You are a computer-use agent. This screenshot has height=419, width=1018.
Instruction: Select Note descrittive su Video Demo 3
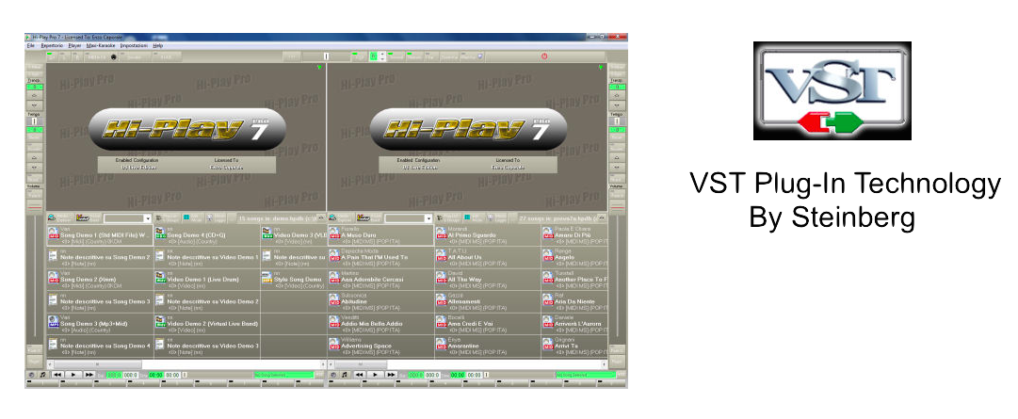[206, 346]
